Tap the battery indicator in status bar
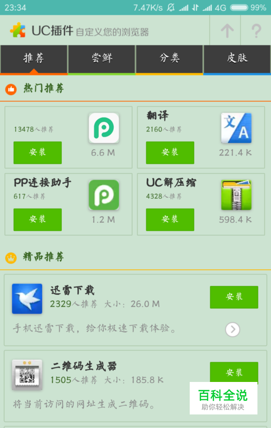The image size is (271, 428). (x=239, y=8)
